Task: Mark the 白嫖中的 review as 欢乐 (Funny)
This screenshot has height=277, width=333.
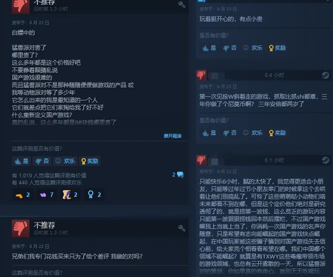Action: [65, 161]
